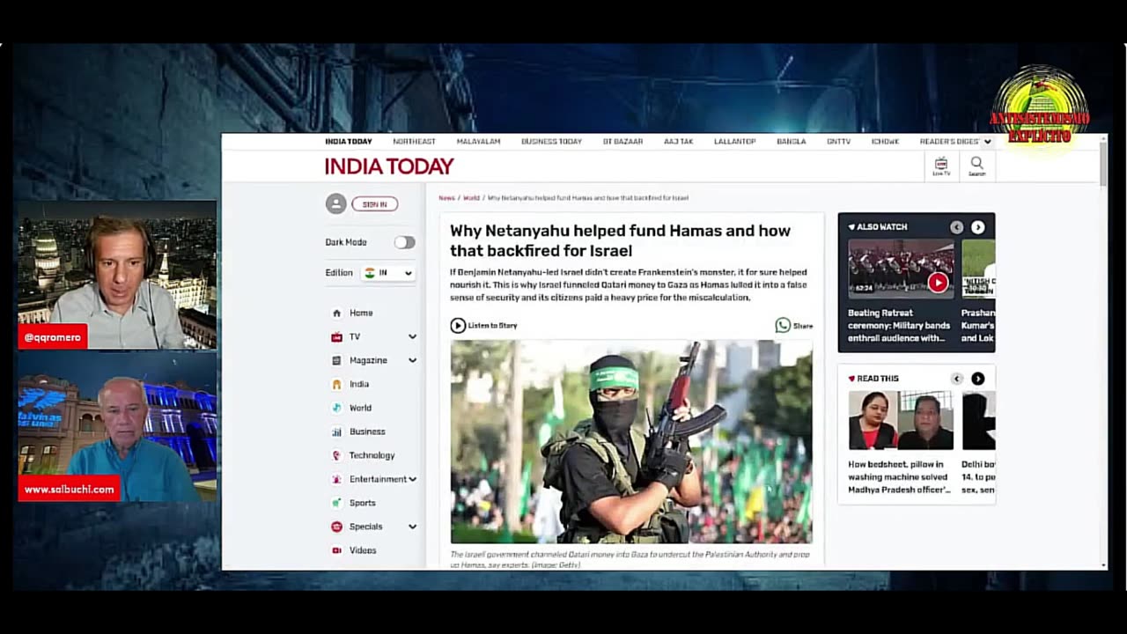Image resolution: width=1127 pixels, height=634 pixels.
Task: Open the BT Bazaar top link
Action: (x=622, y=142)
